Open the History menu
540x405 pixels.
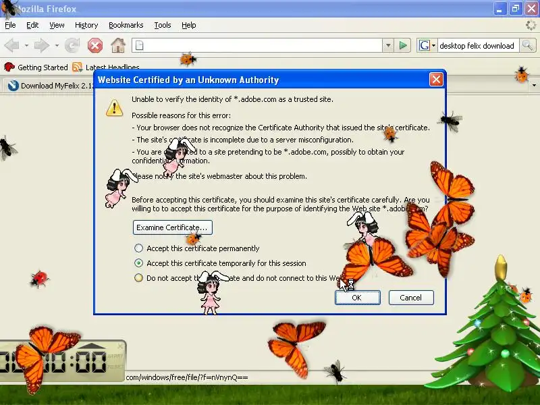click(86, 25)
